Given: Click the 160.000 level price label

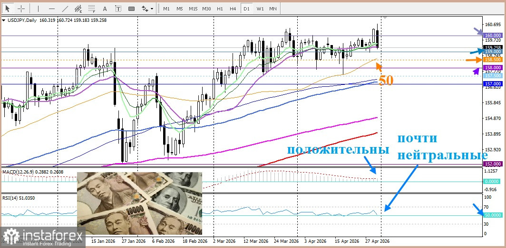Looking at the screenshot, I should [492, 35].
